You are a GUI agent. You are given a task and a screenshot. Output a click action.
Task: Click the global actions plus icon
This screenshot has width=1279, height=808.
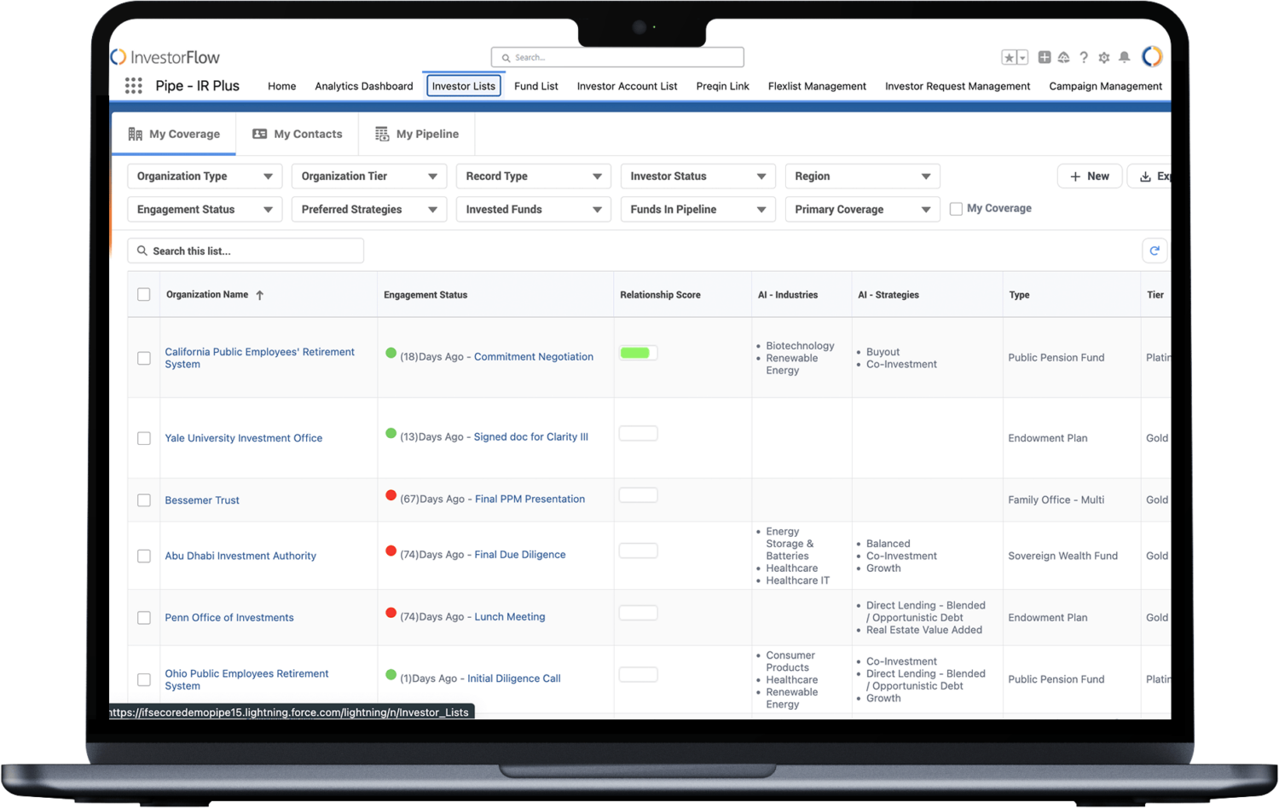[x=1045, y=57]
